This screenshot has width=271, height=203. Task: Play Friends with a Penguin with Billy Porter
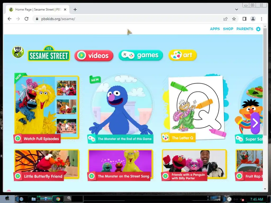click(194, 165)
